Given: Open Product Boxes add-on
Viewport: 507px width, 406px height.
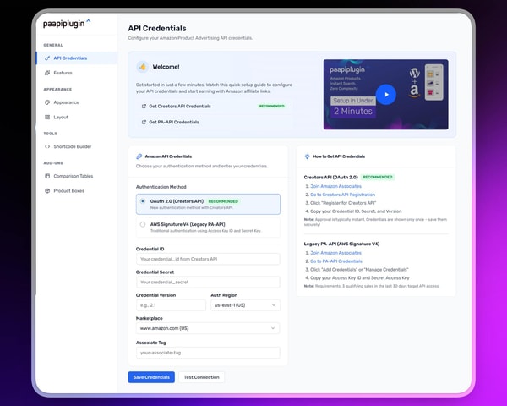Looking at the screenshot, I should [77, 191].
